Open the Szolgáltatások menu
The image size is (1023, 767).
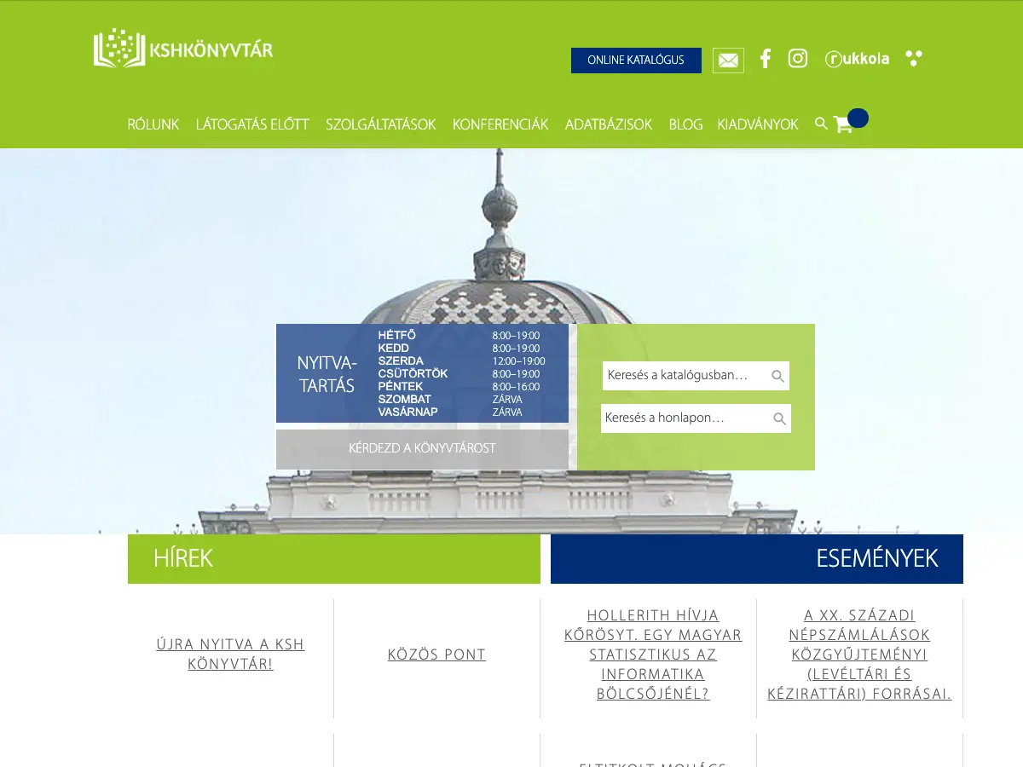(x=380, y=124)
